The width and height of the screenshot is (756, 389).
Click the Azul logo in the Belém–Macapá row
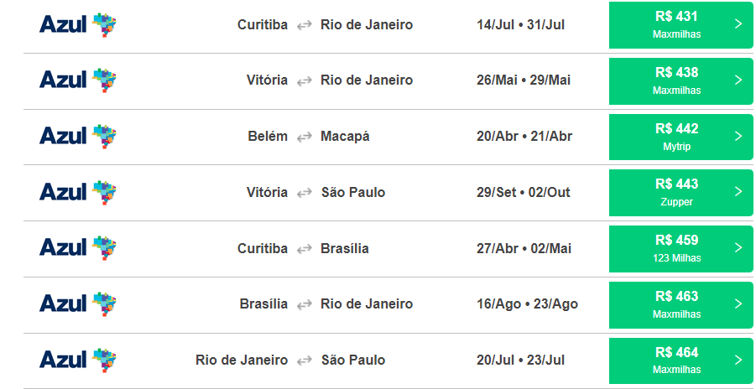(78, 137)
